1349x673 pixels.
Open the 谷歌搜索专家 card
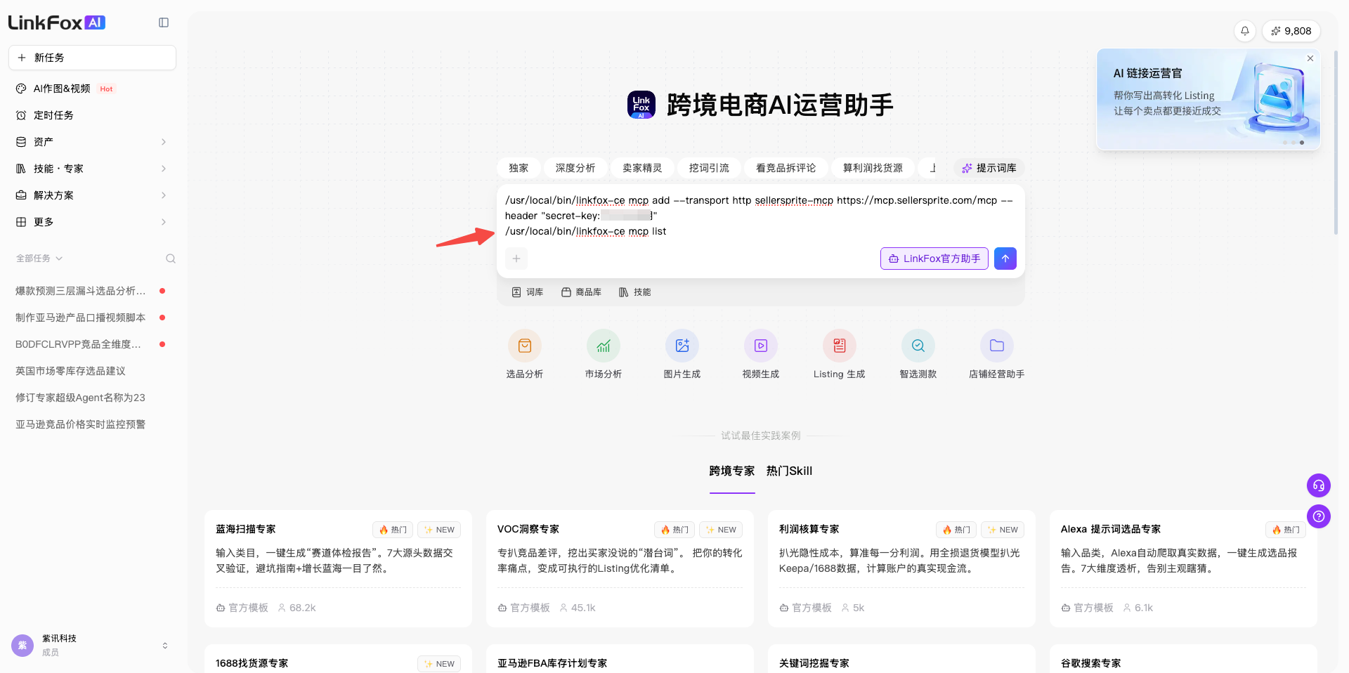[x=1183, y=660]
